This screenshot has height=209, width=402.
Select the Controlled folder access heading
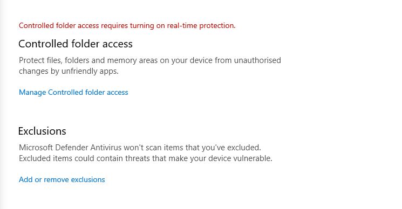(x=76, y=44)
